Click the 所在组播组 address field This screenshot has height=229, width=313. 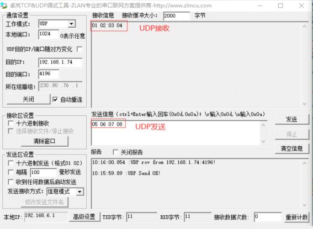[60, 86]
